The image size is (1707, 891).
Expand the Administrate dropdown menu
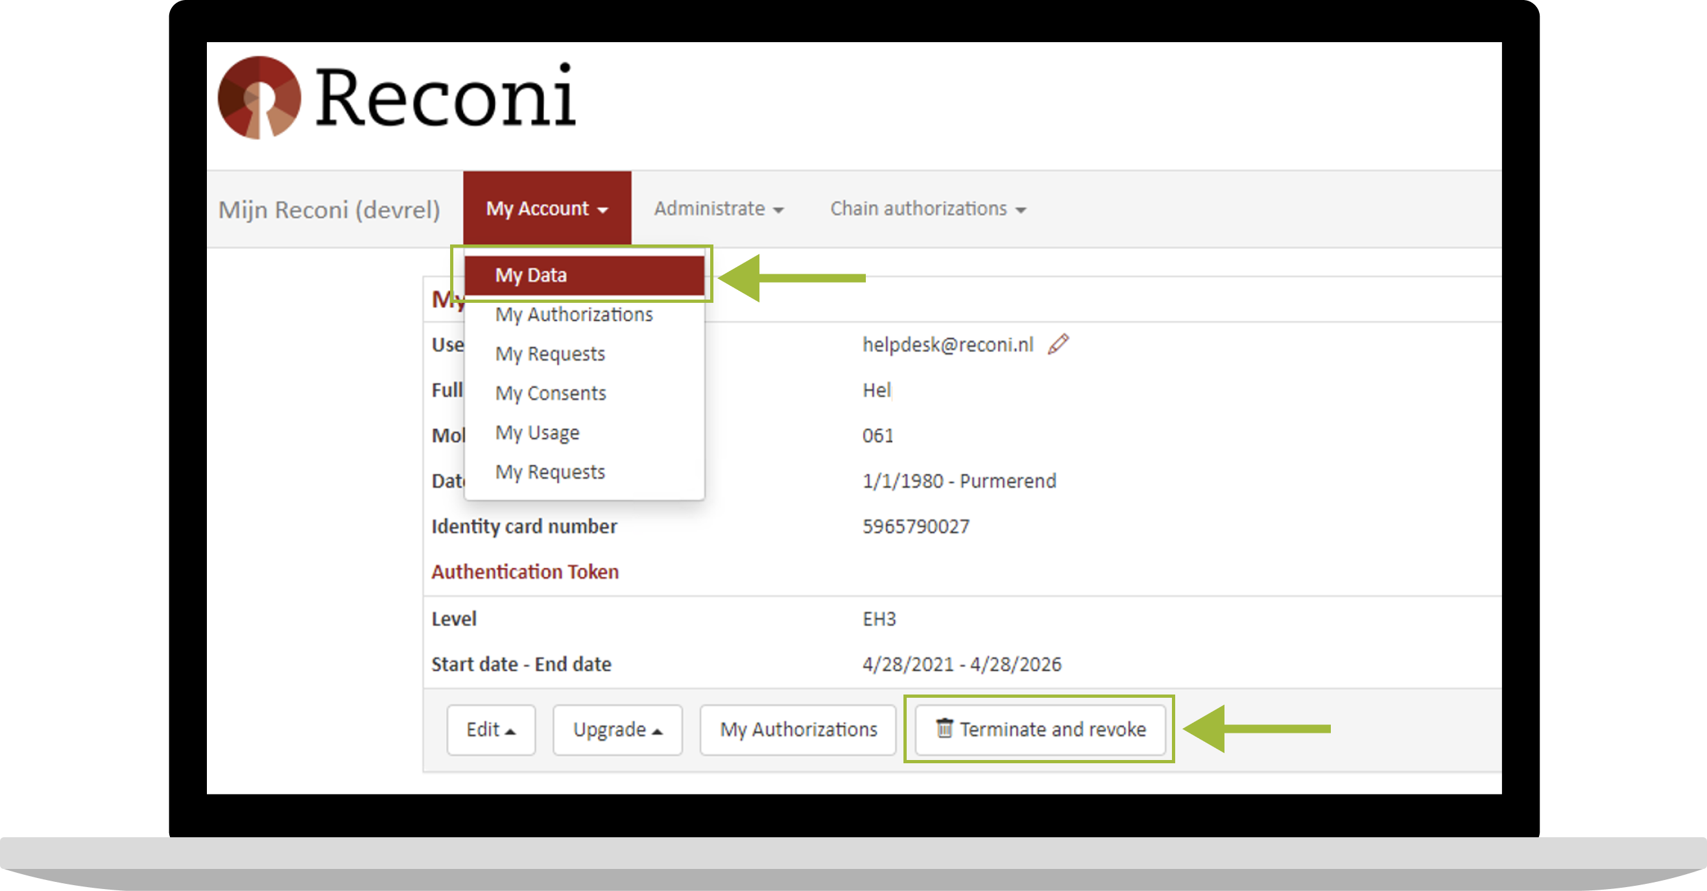tap(719, 209)
